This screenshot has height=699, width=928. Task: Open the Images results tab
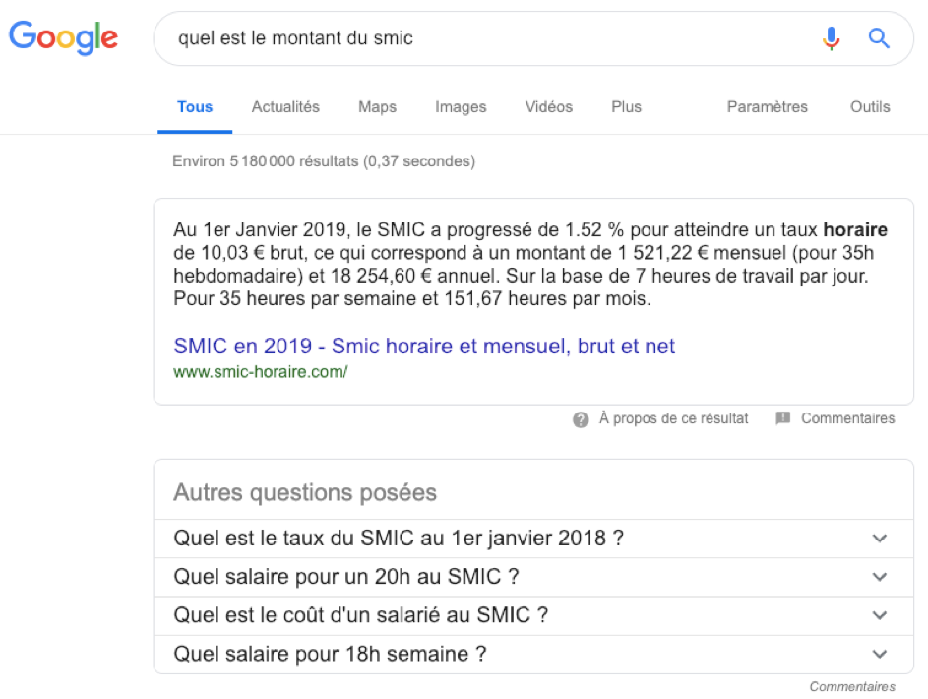point(461,107)
